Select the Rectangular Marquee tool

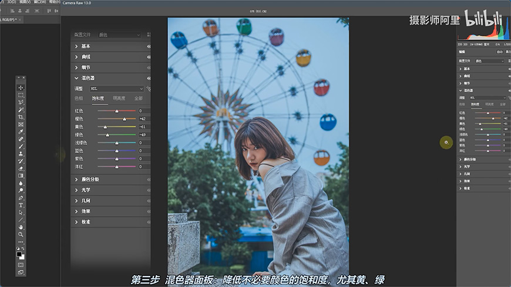(x=21, y=95)
